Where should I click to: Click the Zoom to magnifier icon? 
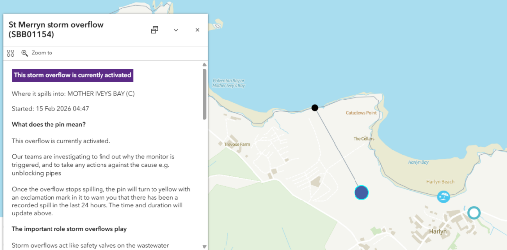pos(25,53)
